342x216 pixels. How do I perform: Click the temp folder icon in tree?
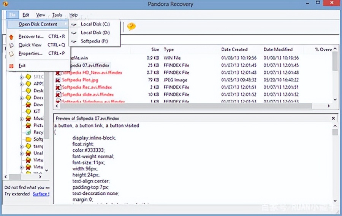click(x=28, y=146)
